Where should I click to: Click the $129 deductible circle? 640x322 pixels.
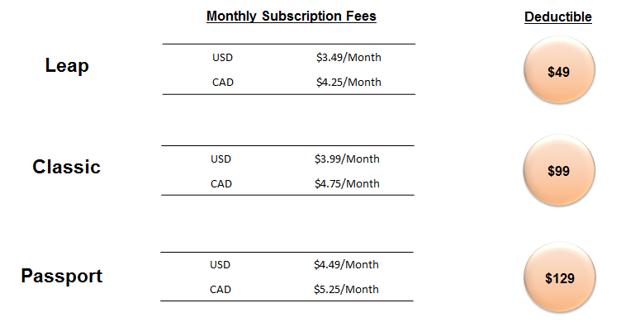pos(560,277)
